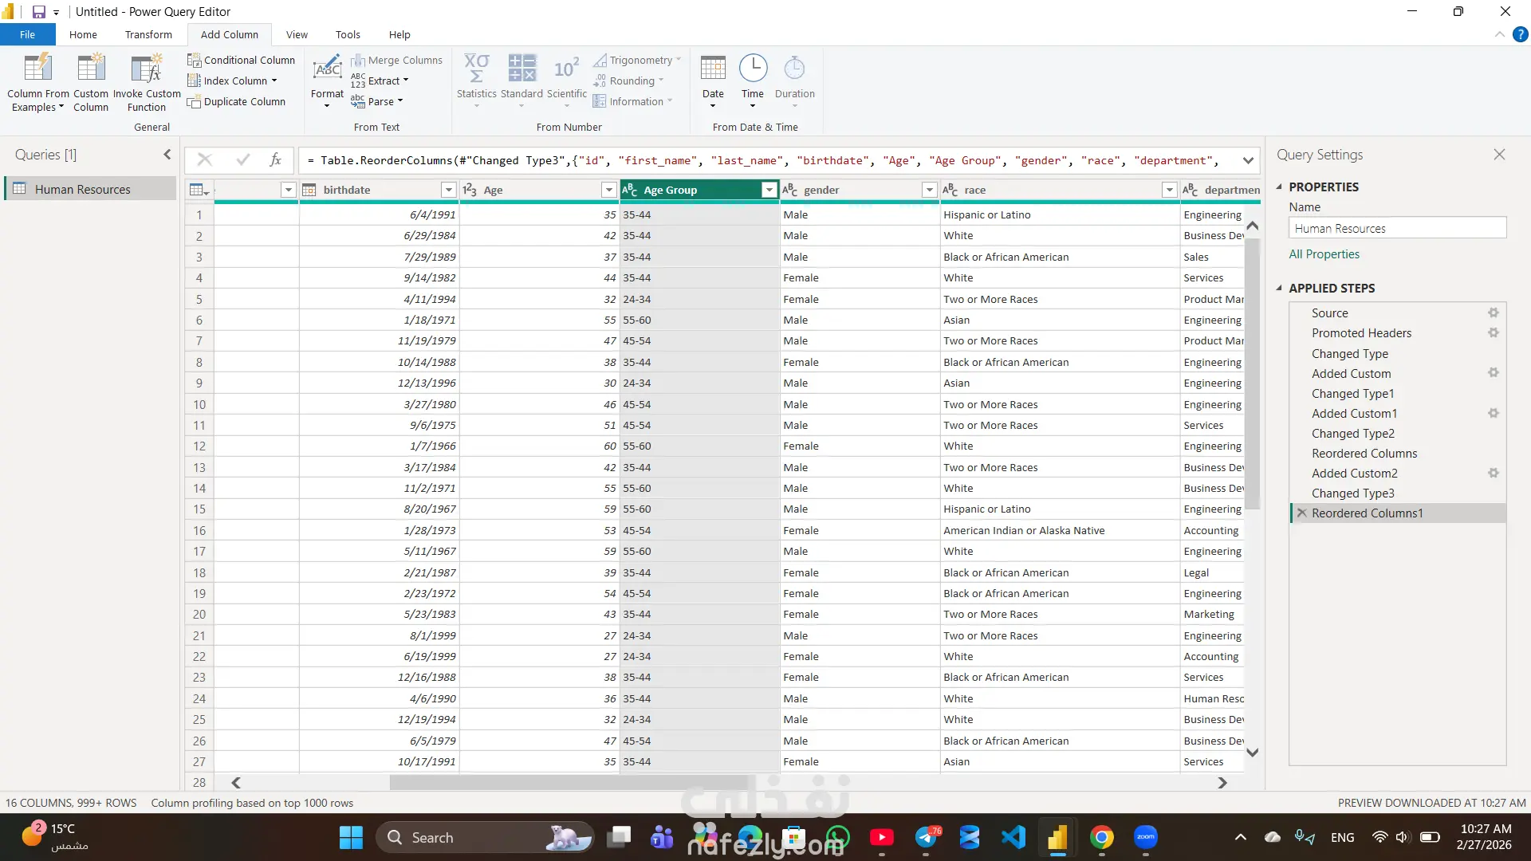Open gear settings for Added Custom step
The width and height of the screenshot is (1531, 861).
(1493, 373)
